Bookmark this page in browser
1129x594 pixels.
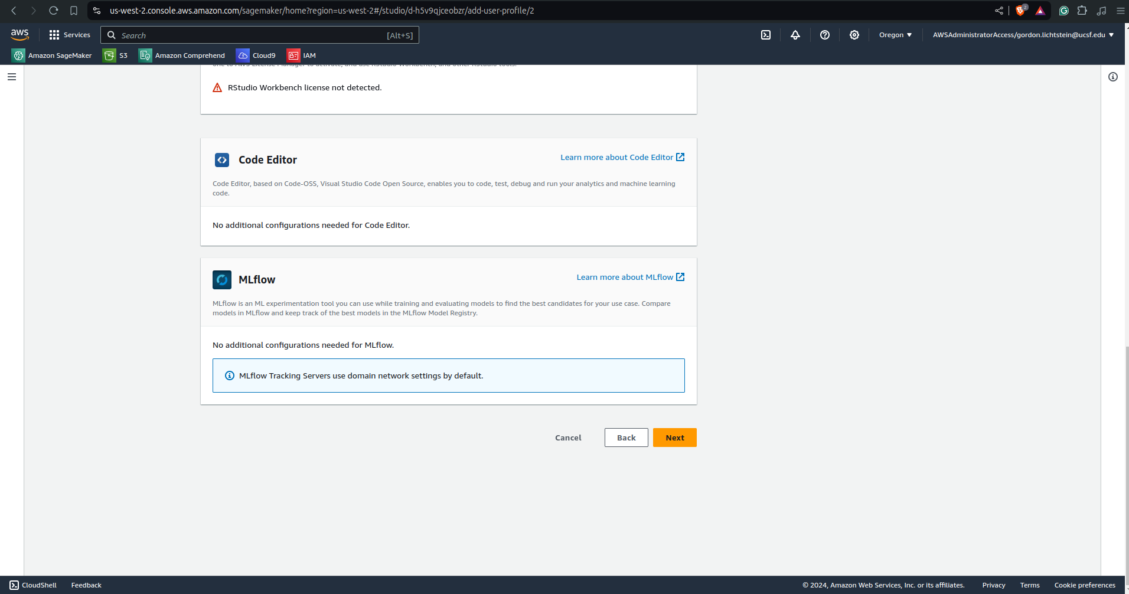[74, 11]
